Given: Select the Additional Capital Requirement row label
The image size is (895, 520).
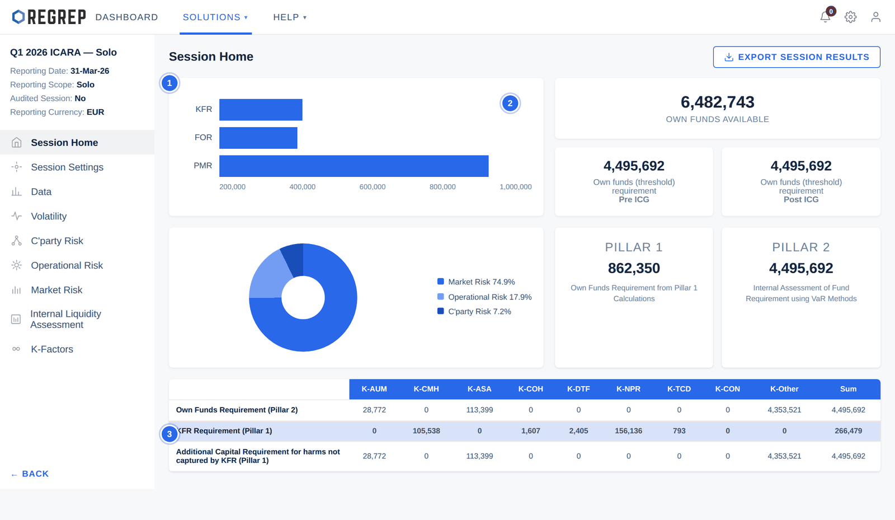Looking at the screenshot, I should coord(258,456).
